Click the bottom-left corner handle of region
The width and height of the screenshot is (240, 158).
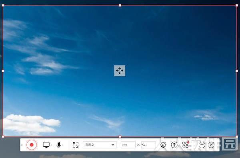pos(3,136)
